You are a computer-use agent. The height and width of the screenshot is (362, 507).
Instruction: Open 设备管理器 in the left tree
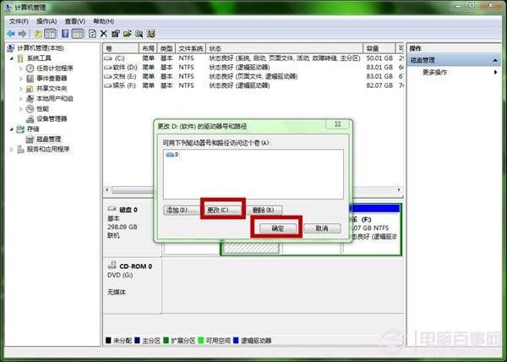click(x=52, y=119)
